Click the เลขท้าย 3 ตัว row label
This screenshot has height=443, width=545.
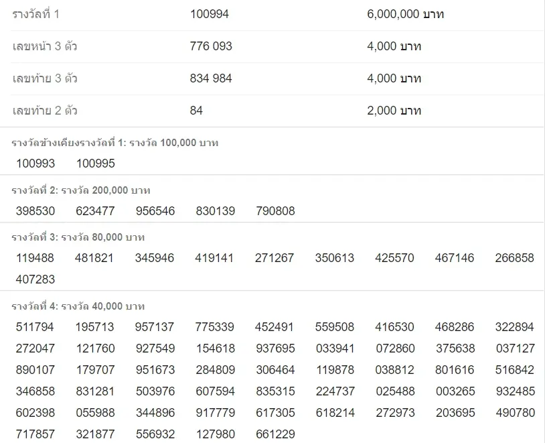click(x=45, y=78)
